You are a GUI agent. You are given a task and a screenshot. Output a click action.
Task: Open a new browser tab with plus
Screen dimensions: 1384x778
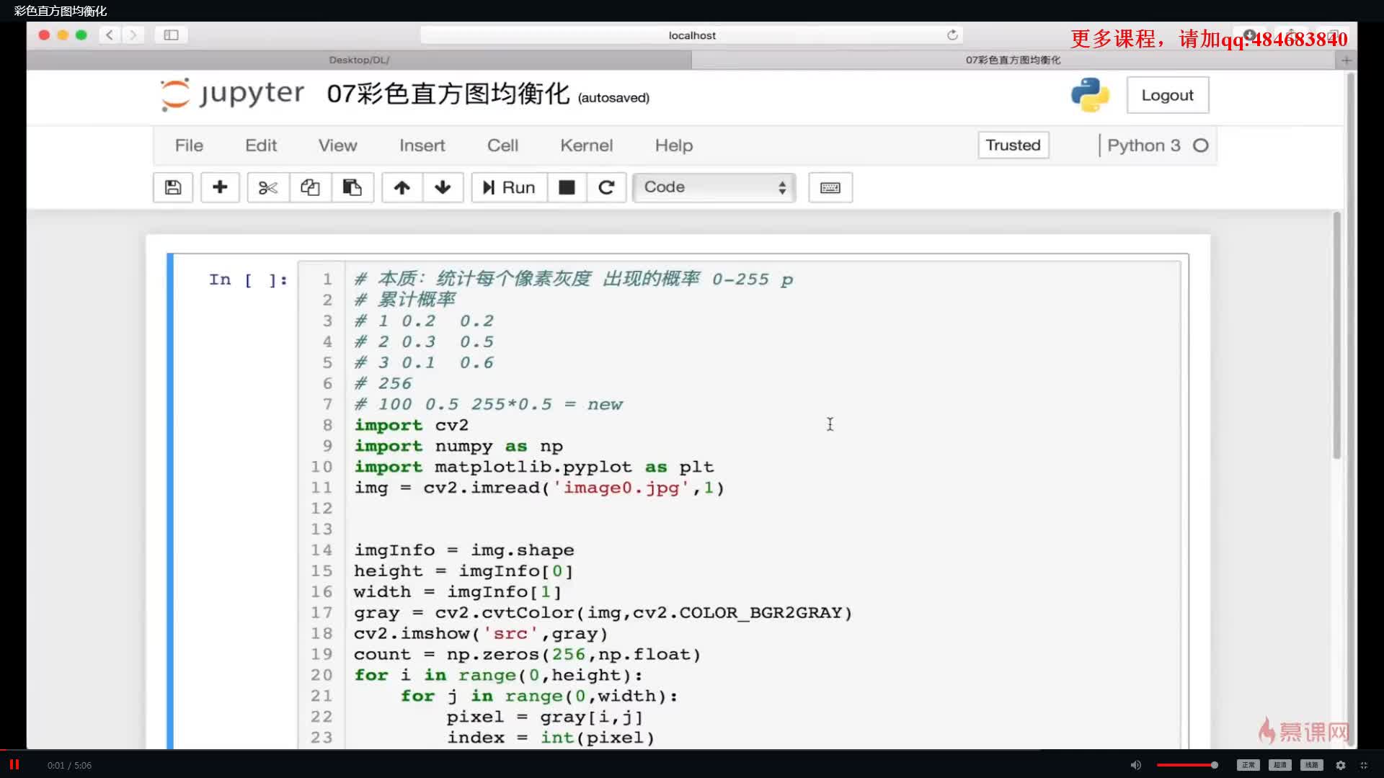[1346, 61]
